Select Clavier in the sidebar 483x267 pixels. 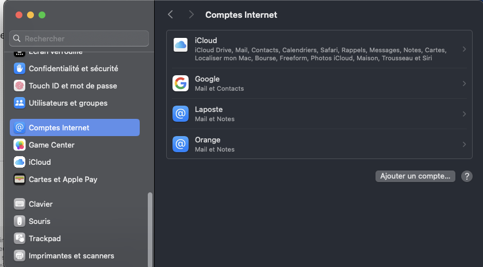coord(40,204)
